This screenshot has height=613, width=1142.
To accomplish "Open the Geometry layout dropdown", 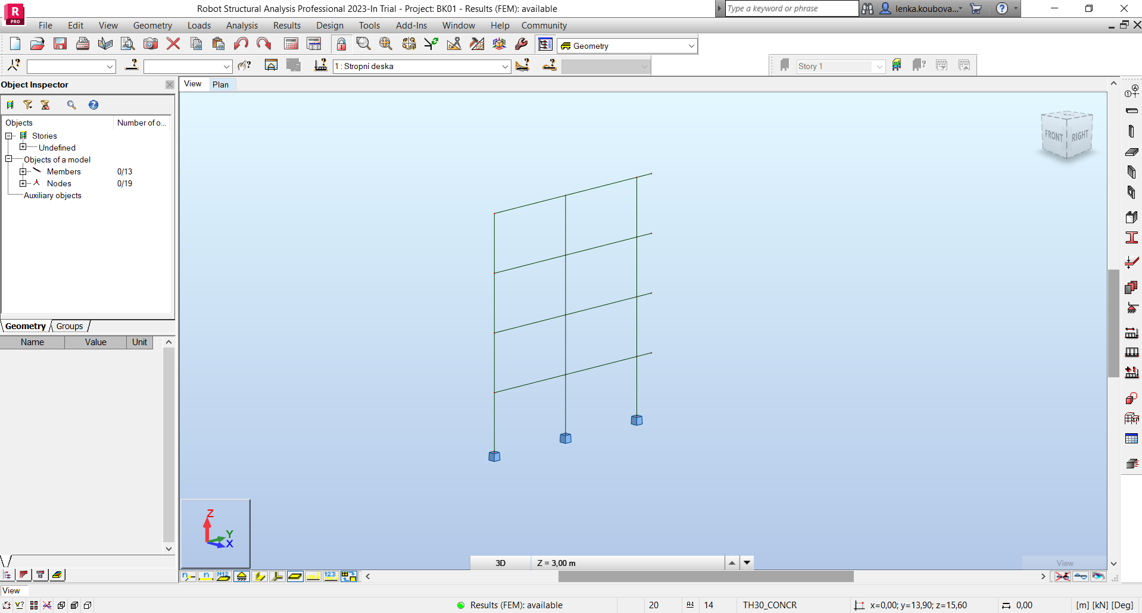I will pos(691,46).
